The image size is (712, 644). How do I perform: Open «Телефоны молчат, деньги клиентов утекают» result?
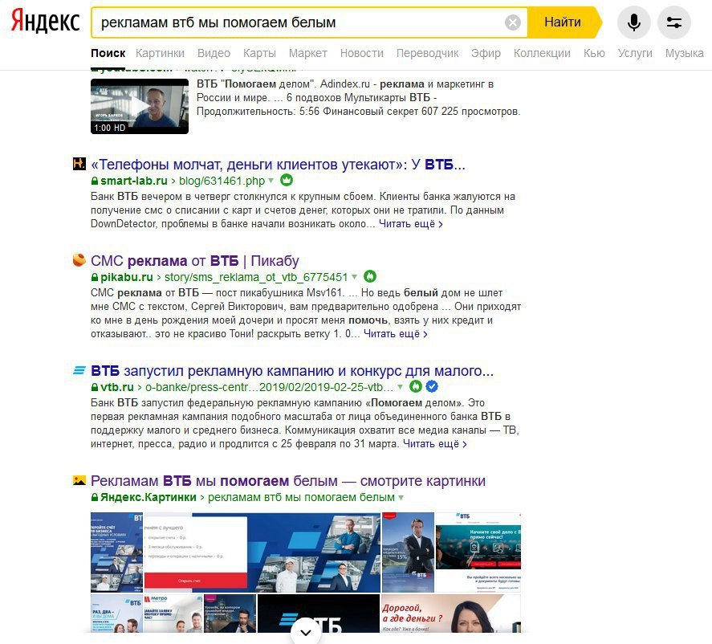pos(278,164)
